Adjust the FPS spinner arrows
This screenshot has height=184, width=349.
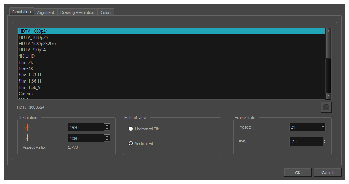pos(324,141)
